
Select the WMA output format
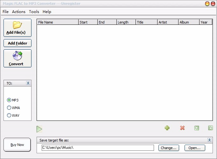tap(13, 108)
